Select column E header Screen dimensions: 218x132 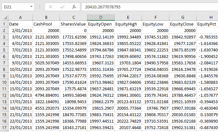click(x=128, y=17)
